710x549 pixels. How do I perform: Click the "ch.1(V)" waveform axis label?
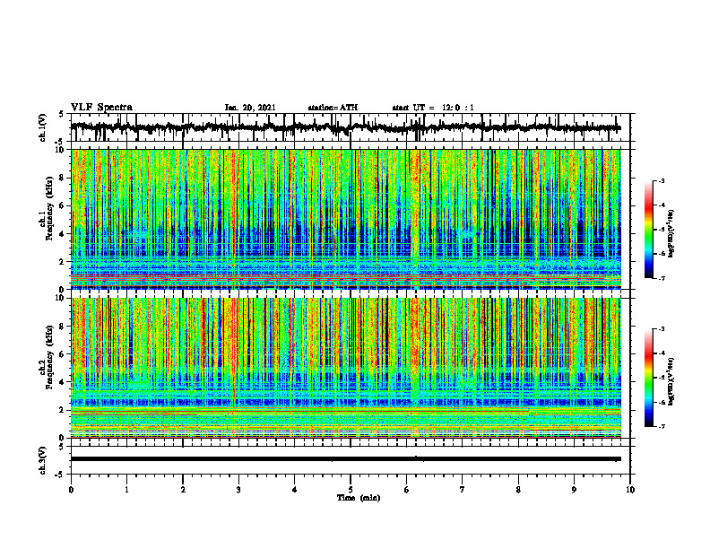43,127
